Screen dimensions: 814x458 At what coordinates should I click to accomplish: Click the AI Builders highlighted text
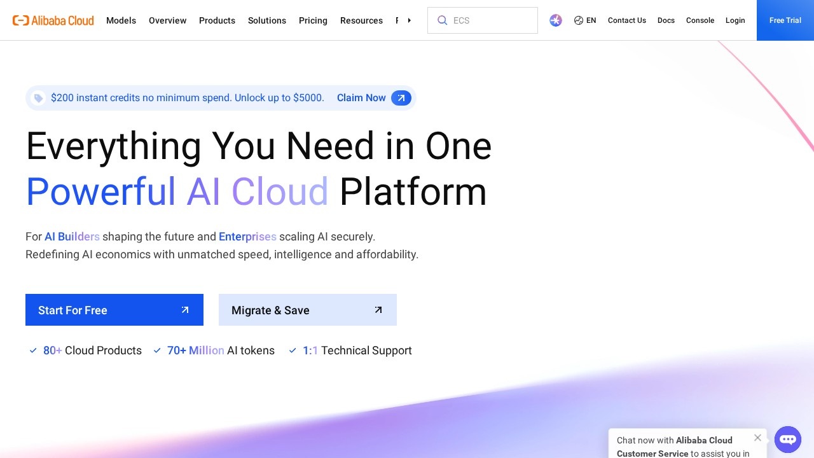[72, 237]
